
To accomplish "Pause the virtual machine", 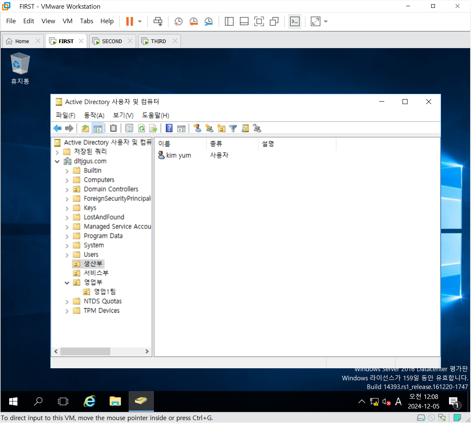I will tap(129, 21).
